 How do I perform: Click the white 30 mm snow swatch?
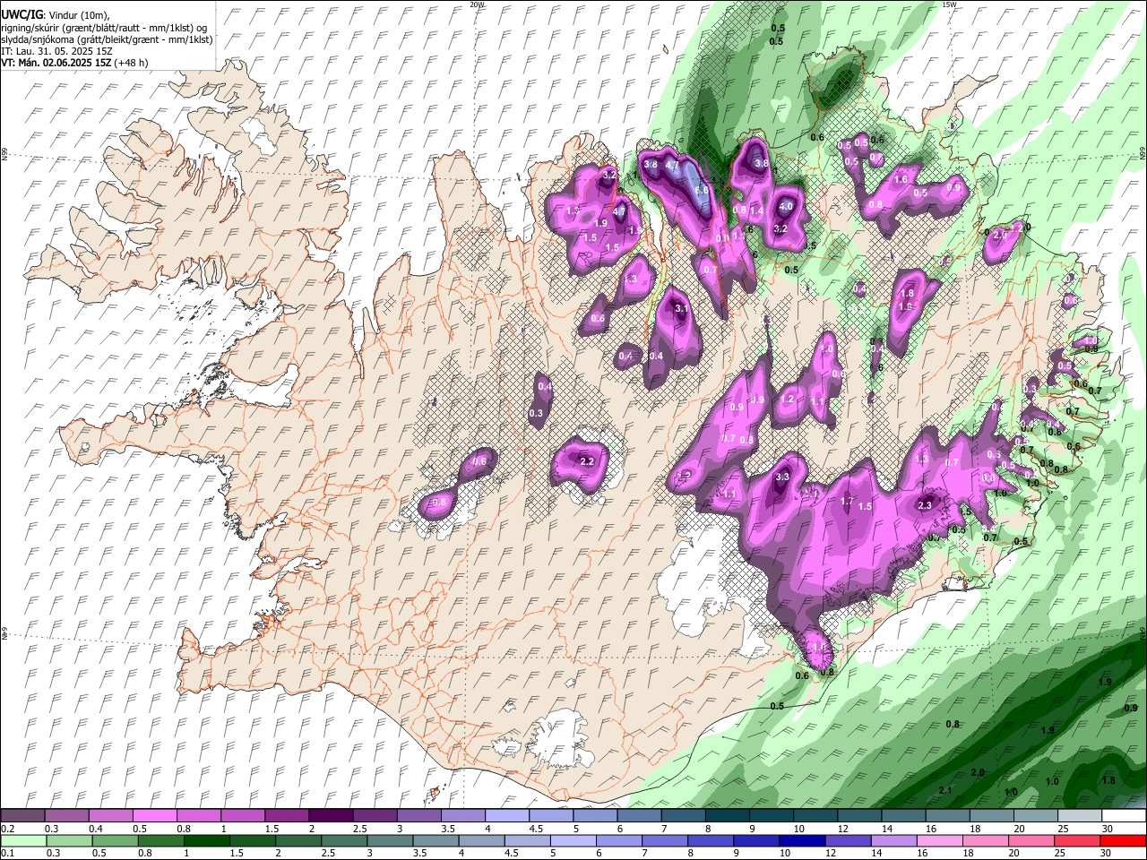1124,815
